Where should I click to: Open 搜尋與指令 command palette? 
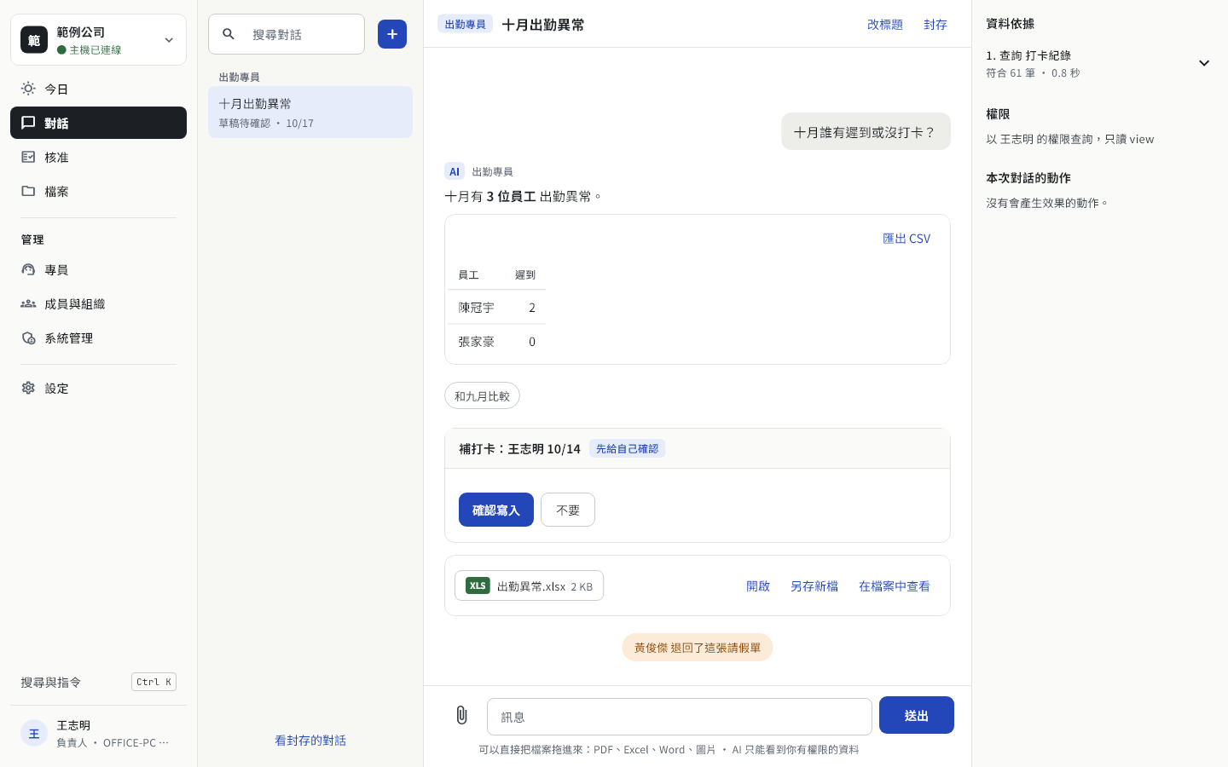pos(98,682)
